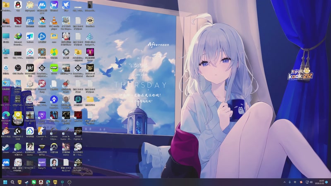Switch to QQ in the taskbar
This screenshot has height=186, width=331.
tap(41, 182)
